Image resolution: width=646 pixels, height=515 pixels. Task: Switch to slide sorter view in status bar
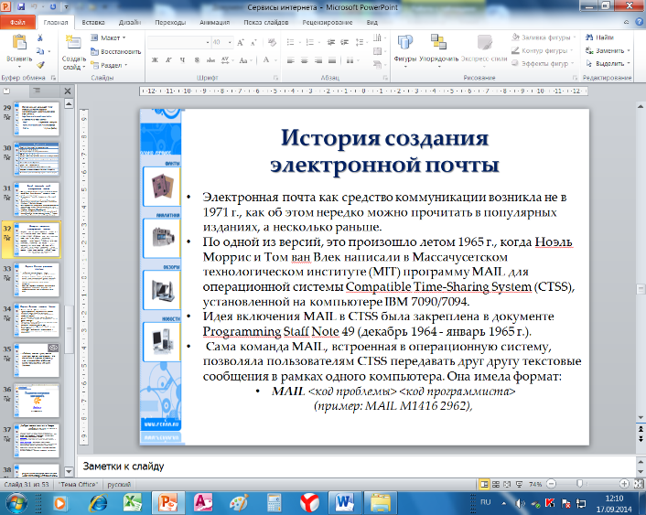pyautogui.click(x=496, y=484)
